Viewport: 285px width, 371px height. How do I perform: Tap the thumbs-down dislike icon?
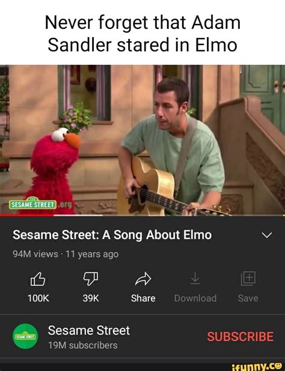tap(91, 279)
